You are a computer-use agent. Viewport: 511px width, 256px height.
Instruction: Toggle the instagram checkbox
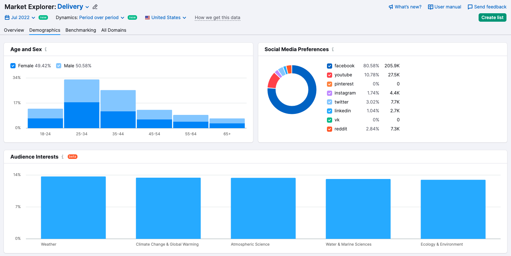pyautogui.click(x=330, y=93)
